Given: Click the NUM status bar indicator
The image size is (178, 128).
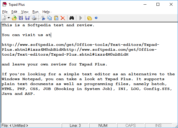Looking at the screenshot, I should 103,125.
